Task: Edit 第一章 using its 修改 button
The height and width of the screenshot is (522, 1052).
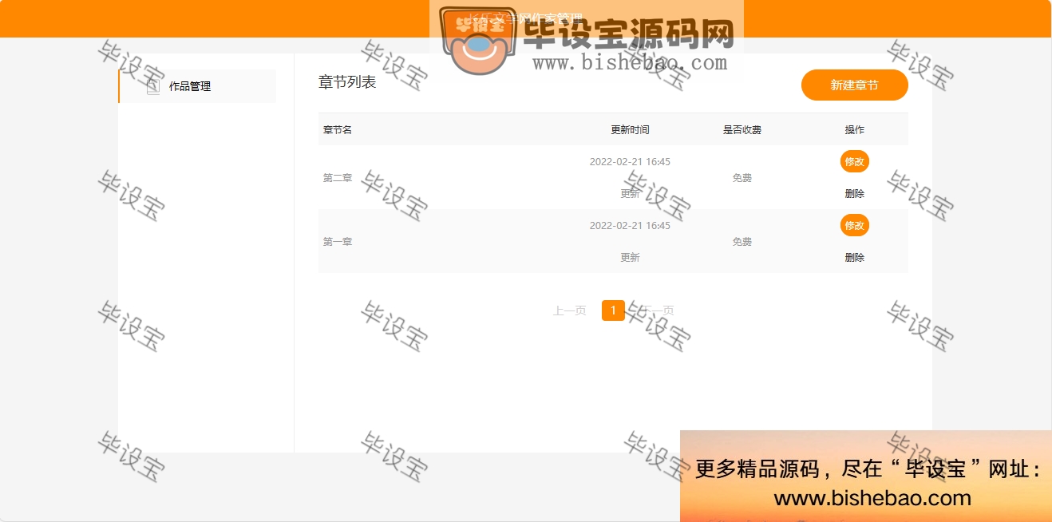Action: pyautogui.click(x=854, y=225)
